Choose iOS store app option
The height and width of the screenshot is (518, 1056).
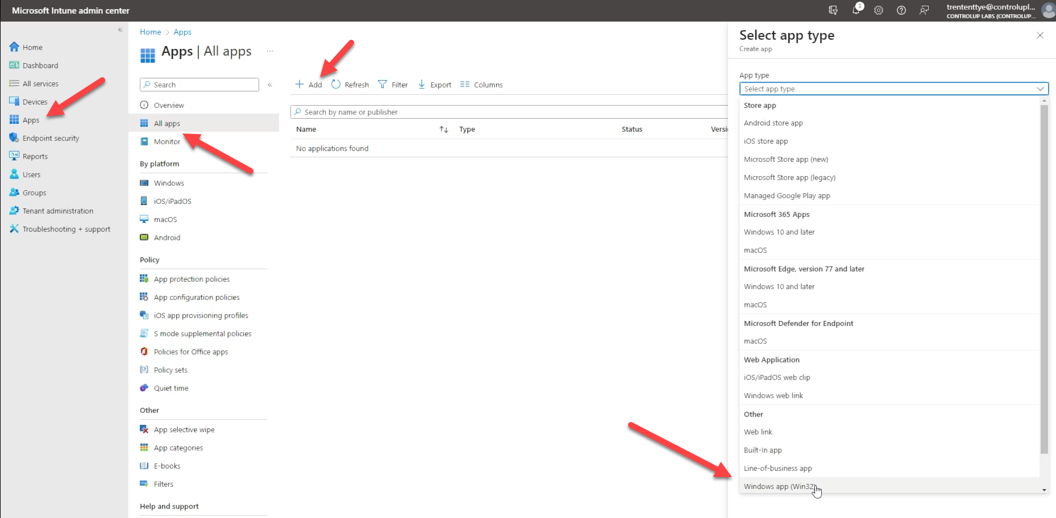click(x=766, y=141)
